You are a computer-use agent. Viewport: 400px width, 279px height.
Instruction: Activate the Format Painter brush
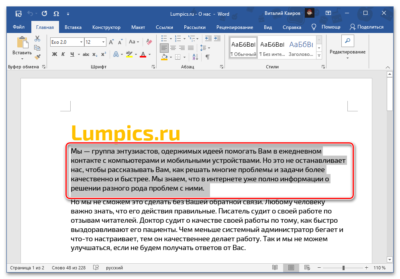point(37,57)
